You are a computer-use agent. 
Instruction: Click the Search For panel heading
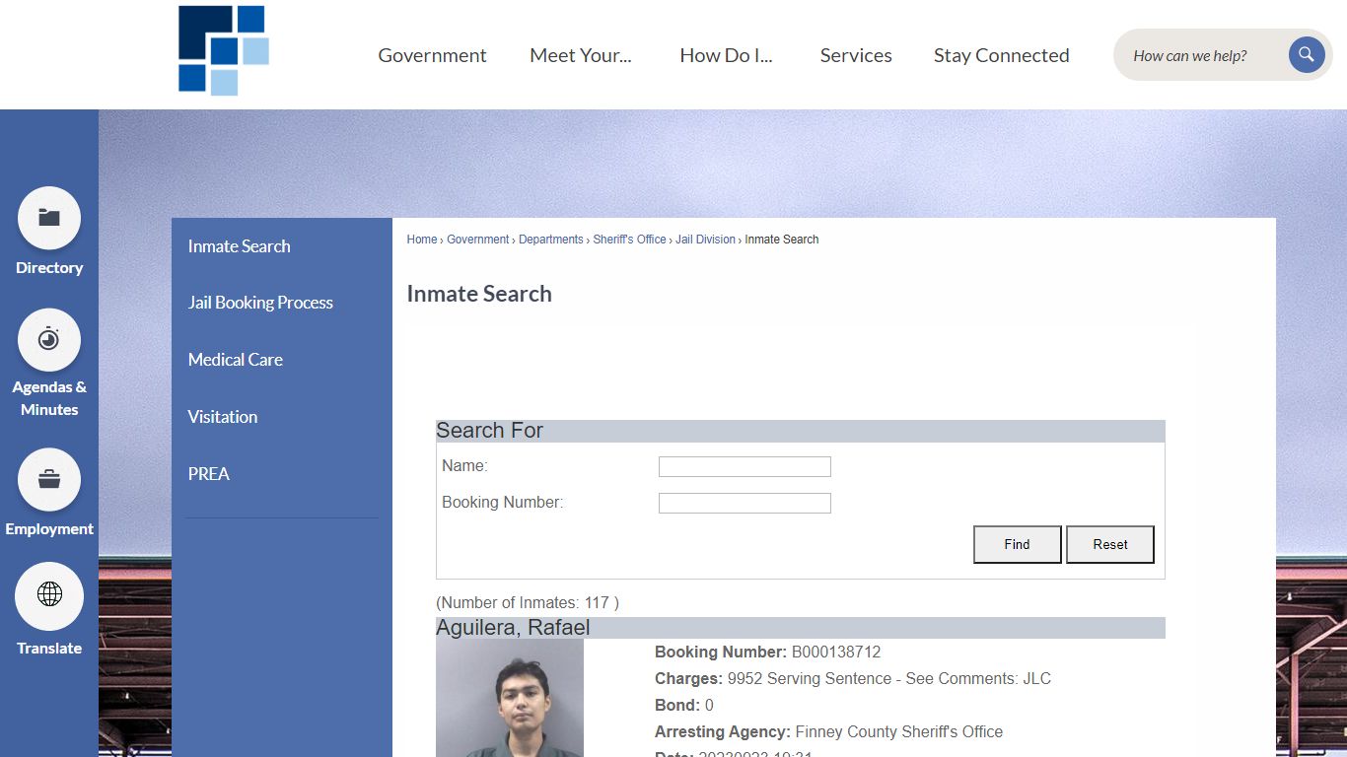(x=490, y=431)
